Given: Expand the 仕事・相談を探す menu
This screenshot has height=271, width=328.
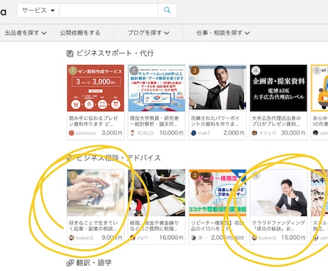Looking at the screenshot, I should [223, 33].
